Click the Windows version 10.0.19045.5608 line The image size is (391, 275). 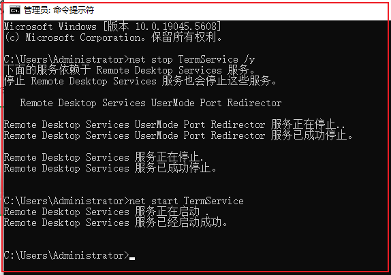pos(112,27)
